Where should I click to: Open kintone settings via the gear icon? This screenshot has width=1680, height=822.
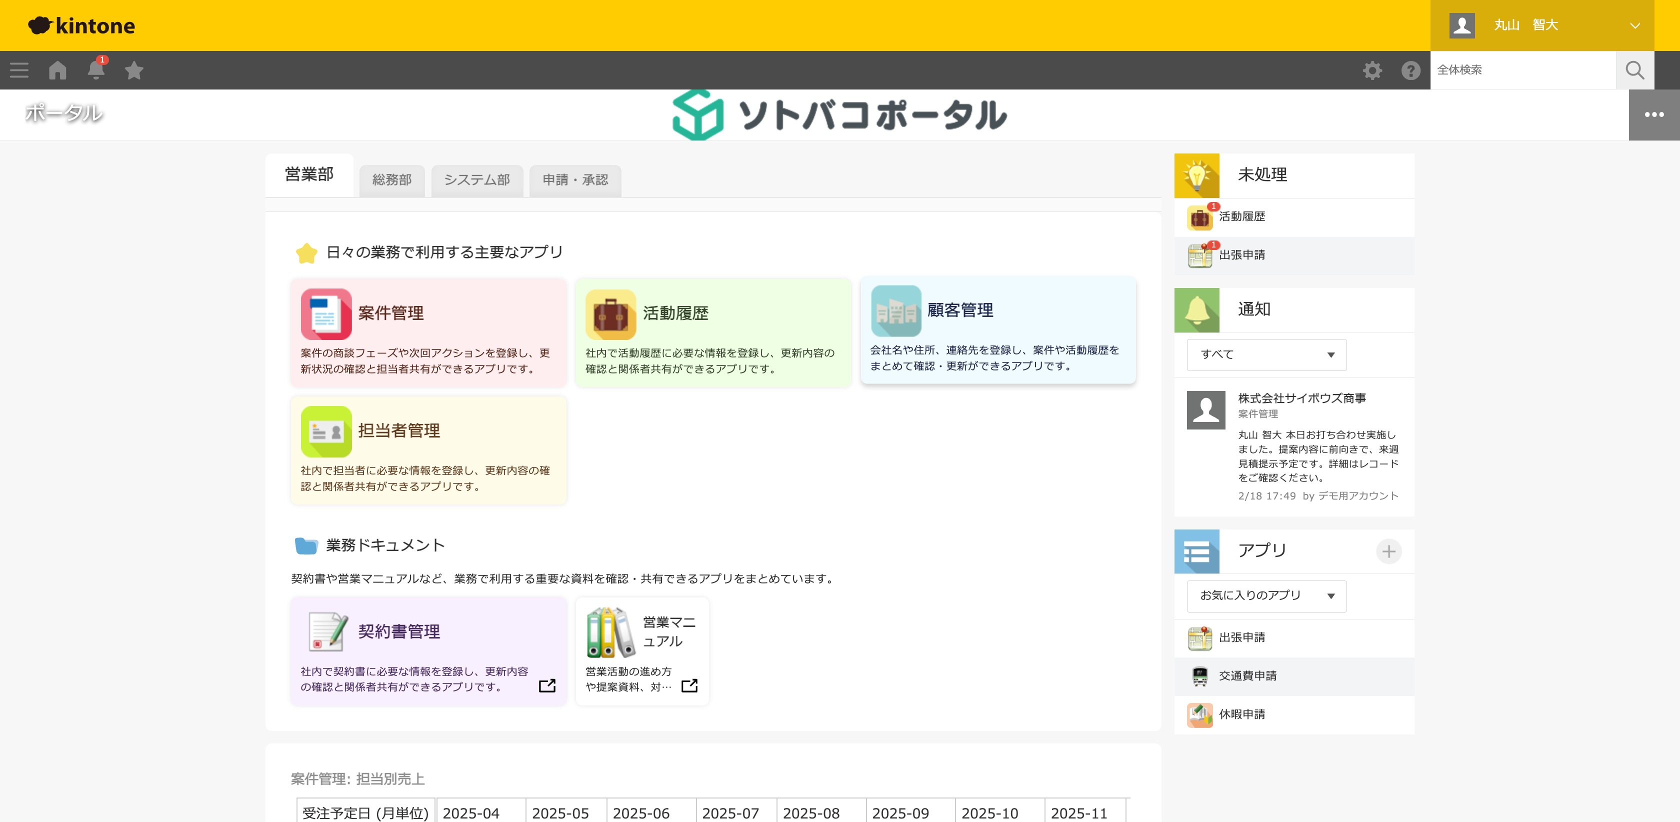pyautogui.click(x=1372, y=70)
